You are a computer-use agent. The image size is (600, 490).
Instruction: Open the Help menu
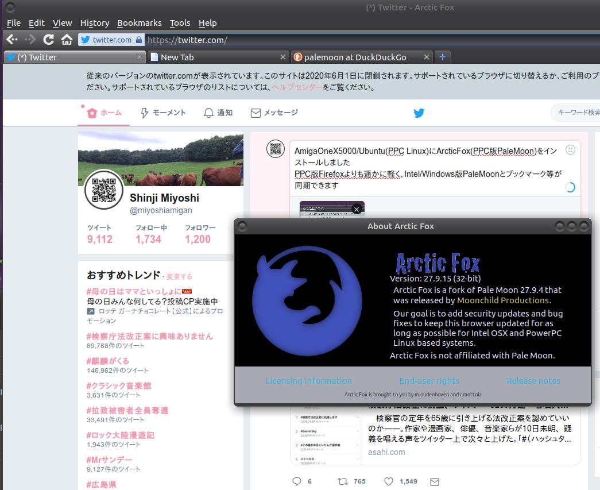208,23
